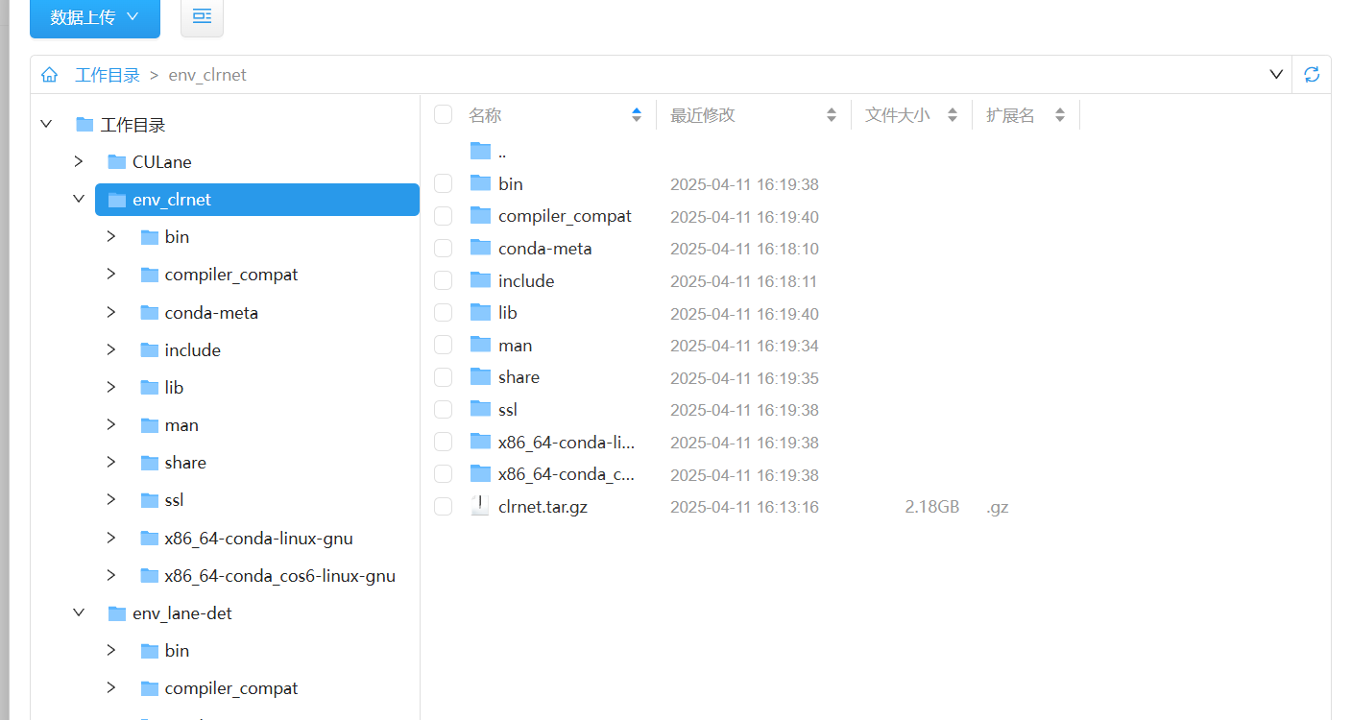Check the checkbox for bin row
This screenshot has width=1351, height=720.
(x=443, y=183)
